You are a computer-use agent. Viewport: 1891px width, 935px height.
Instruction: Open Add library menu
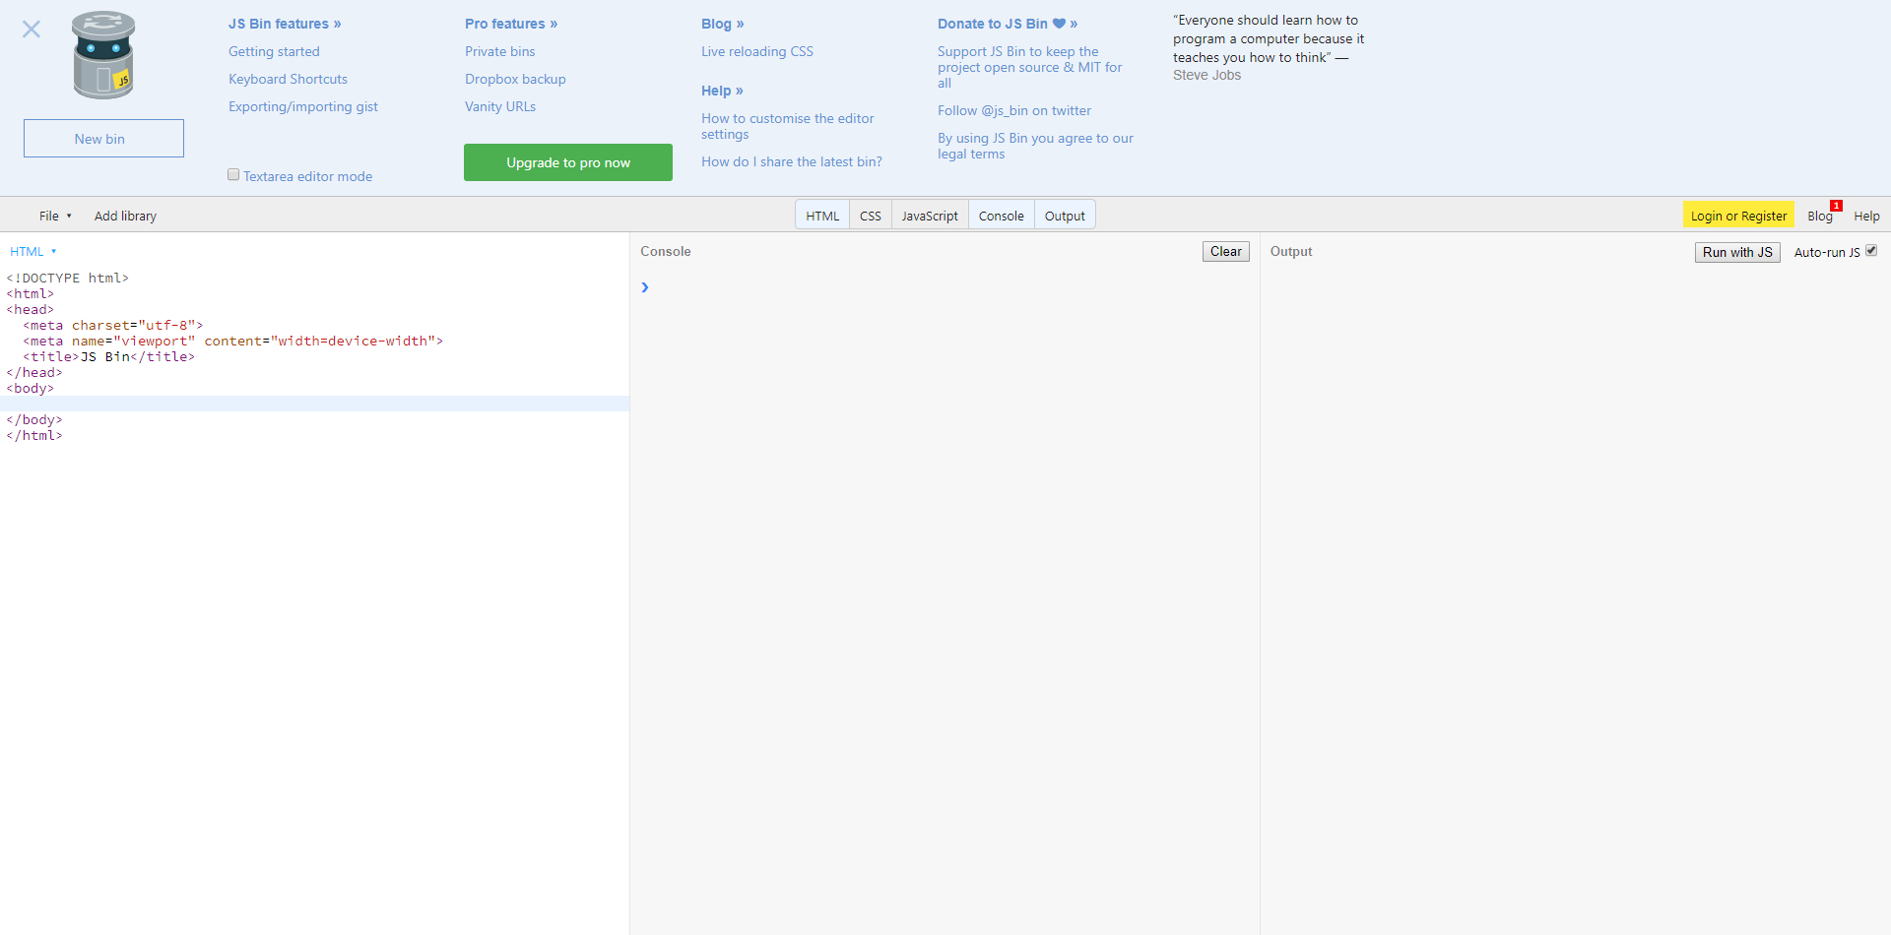click(125, 216)
